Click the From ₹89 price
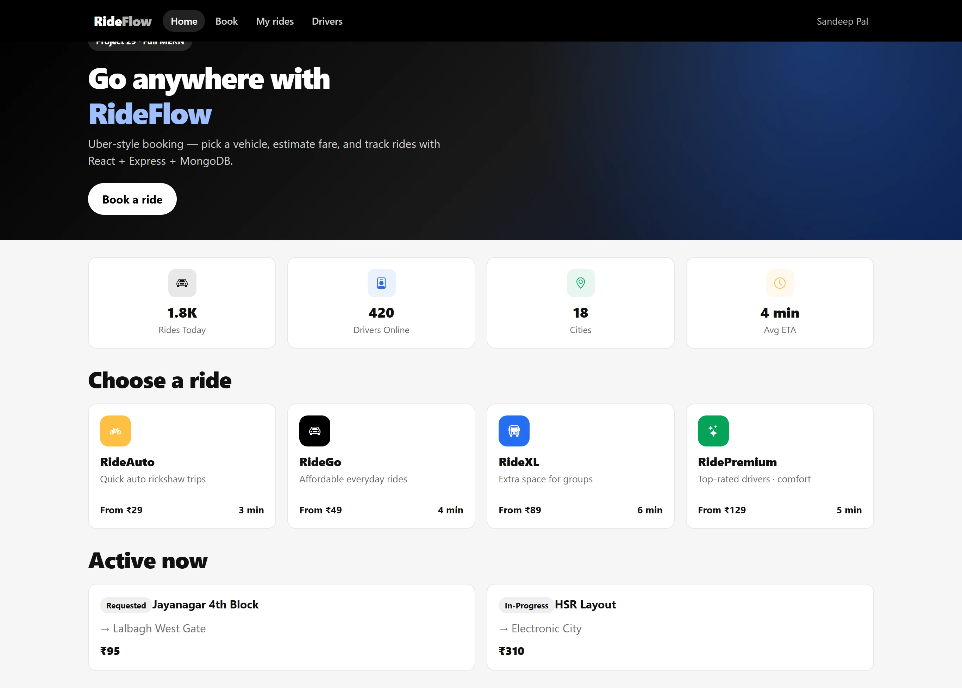 click(520, 510)
